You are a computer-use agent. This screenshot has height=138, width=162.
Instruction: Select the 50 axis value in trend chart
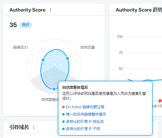(121, 69)
